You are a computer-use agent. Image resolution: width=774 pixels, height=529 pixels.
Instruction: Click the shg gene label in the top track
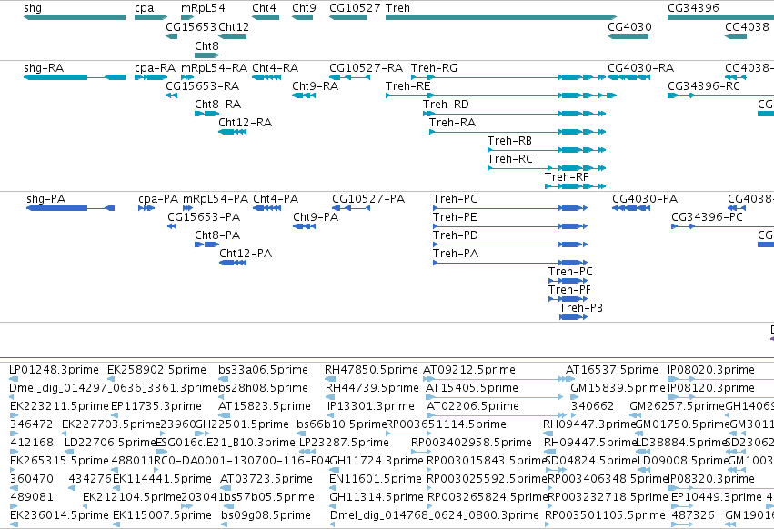[x=33, y=8]
